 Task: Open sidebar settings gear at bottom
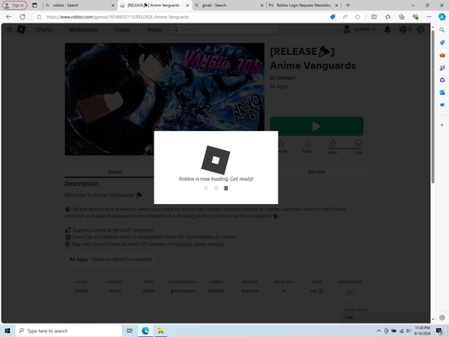(x=442, y=317)
